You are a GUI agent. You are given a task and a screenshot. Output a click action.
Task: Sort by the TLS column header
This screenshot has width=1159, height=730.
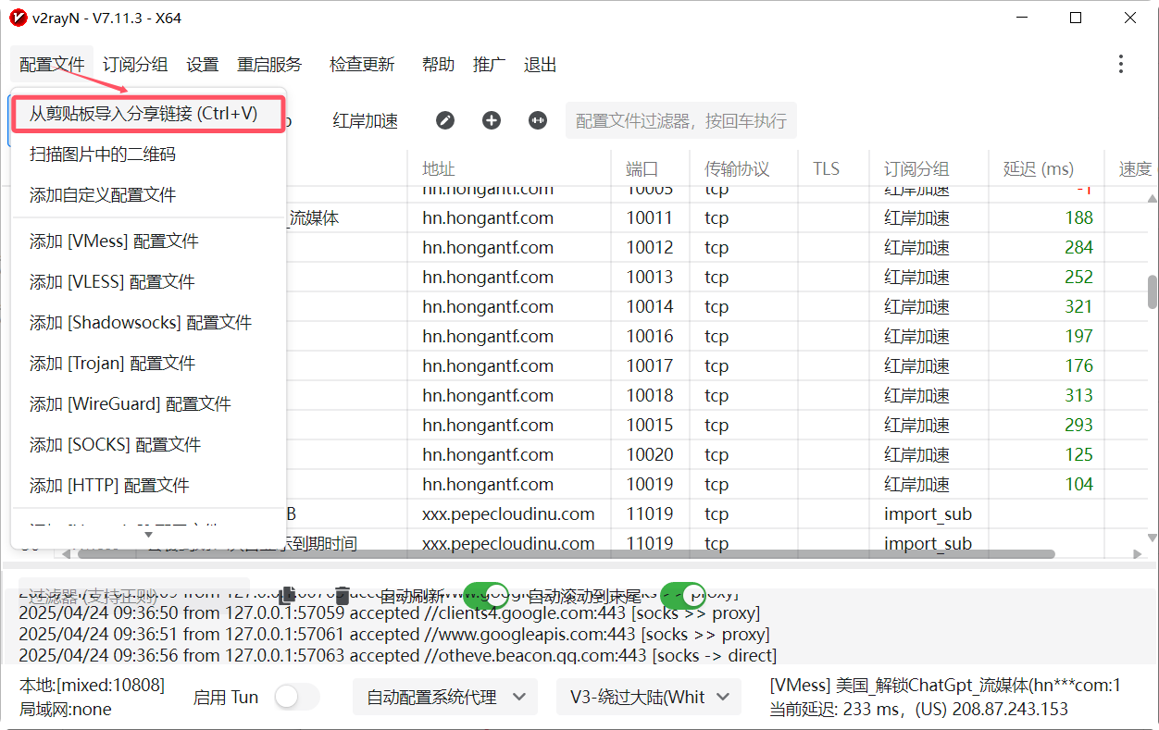pos(834,169)
